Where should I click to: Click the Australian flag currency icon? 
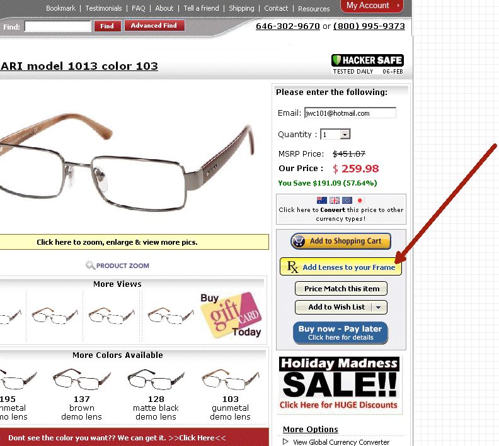click(x=322, y=201)
